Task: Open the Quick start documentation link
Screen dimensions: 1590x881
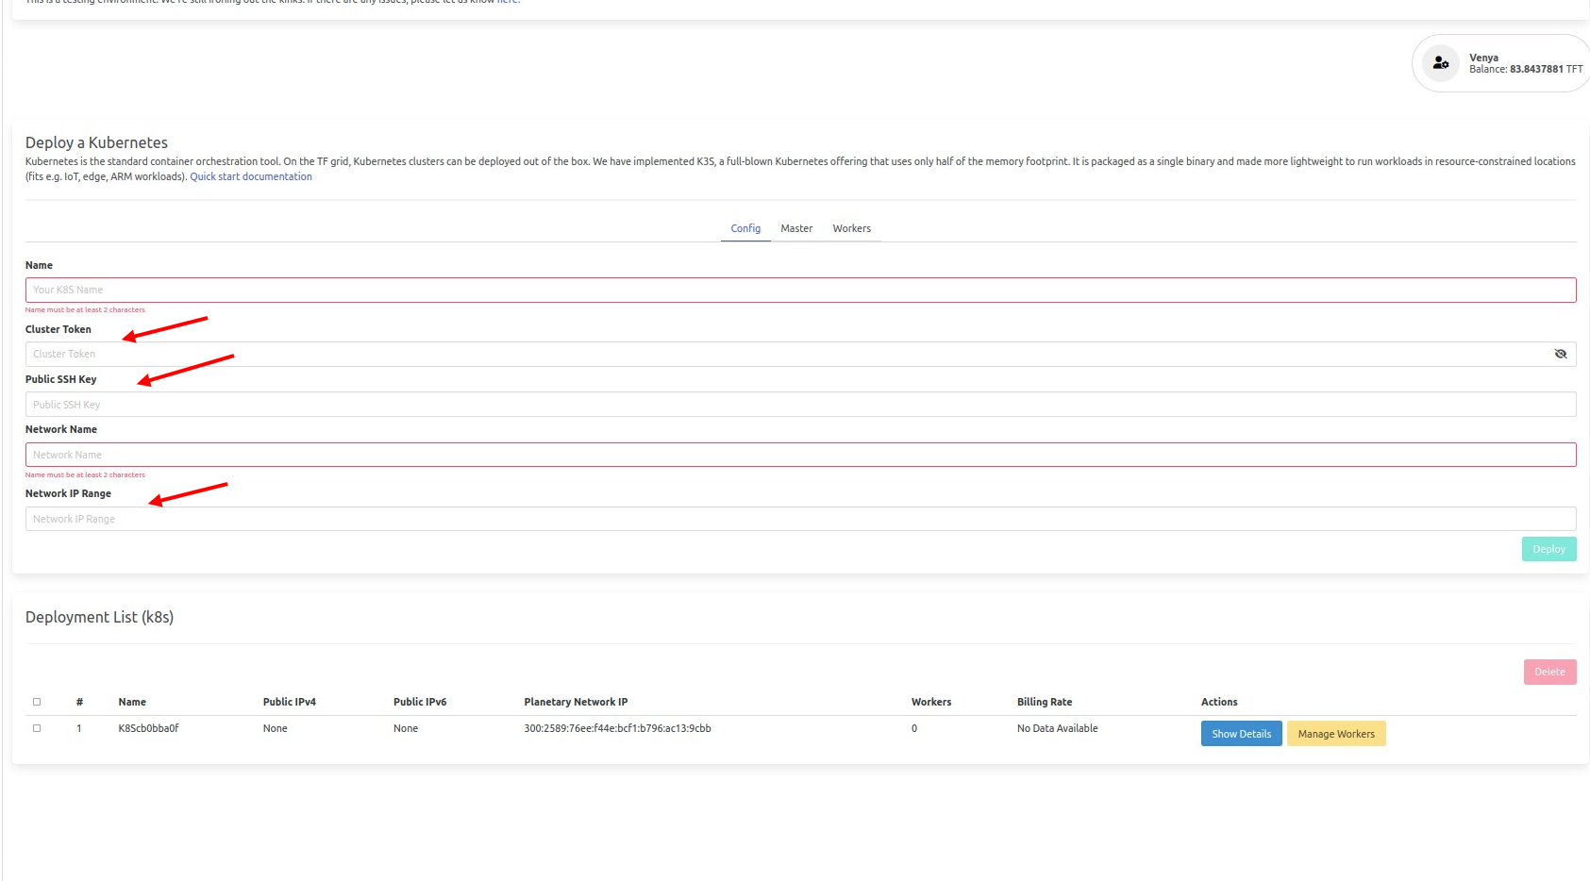Action: pos(250,175)
